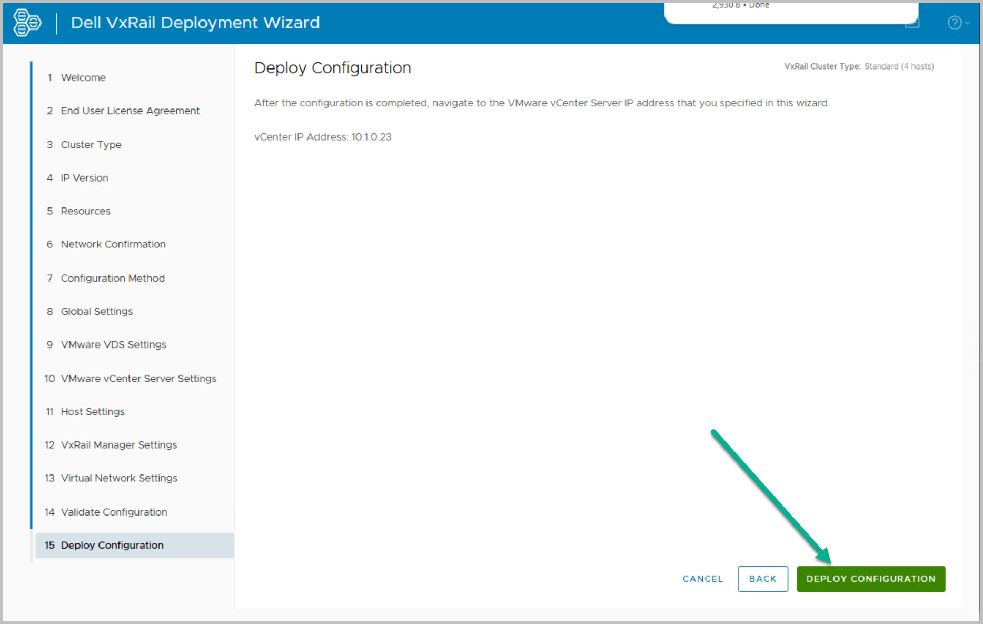This screenshot has height=624, width=983.
Task: Start deployment with Deploy Configuration button
Action: pyautogui.click(x=871, y=579)
